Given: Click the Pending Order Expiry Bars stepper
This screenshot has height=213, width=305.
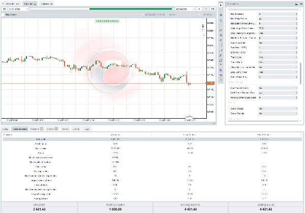Looking at the screenshot, I should pyautogui.click(x=296, y=97).
